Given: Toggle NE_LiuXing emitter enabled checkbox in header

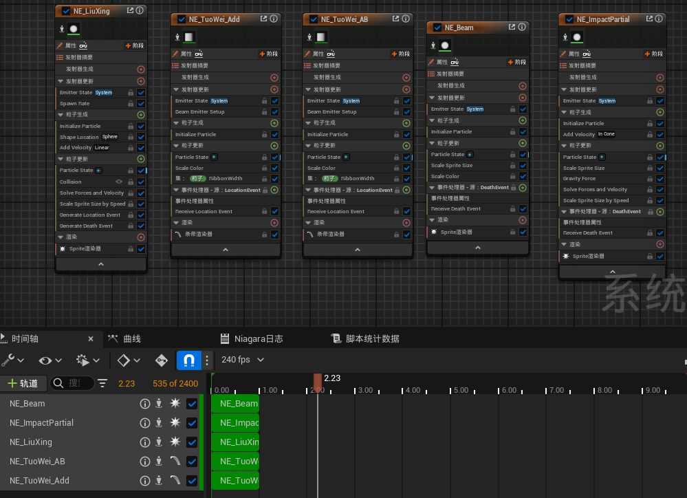Looking at the screenshot, I should (66, 11).
